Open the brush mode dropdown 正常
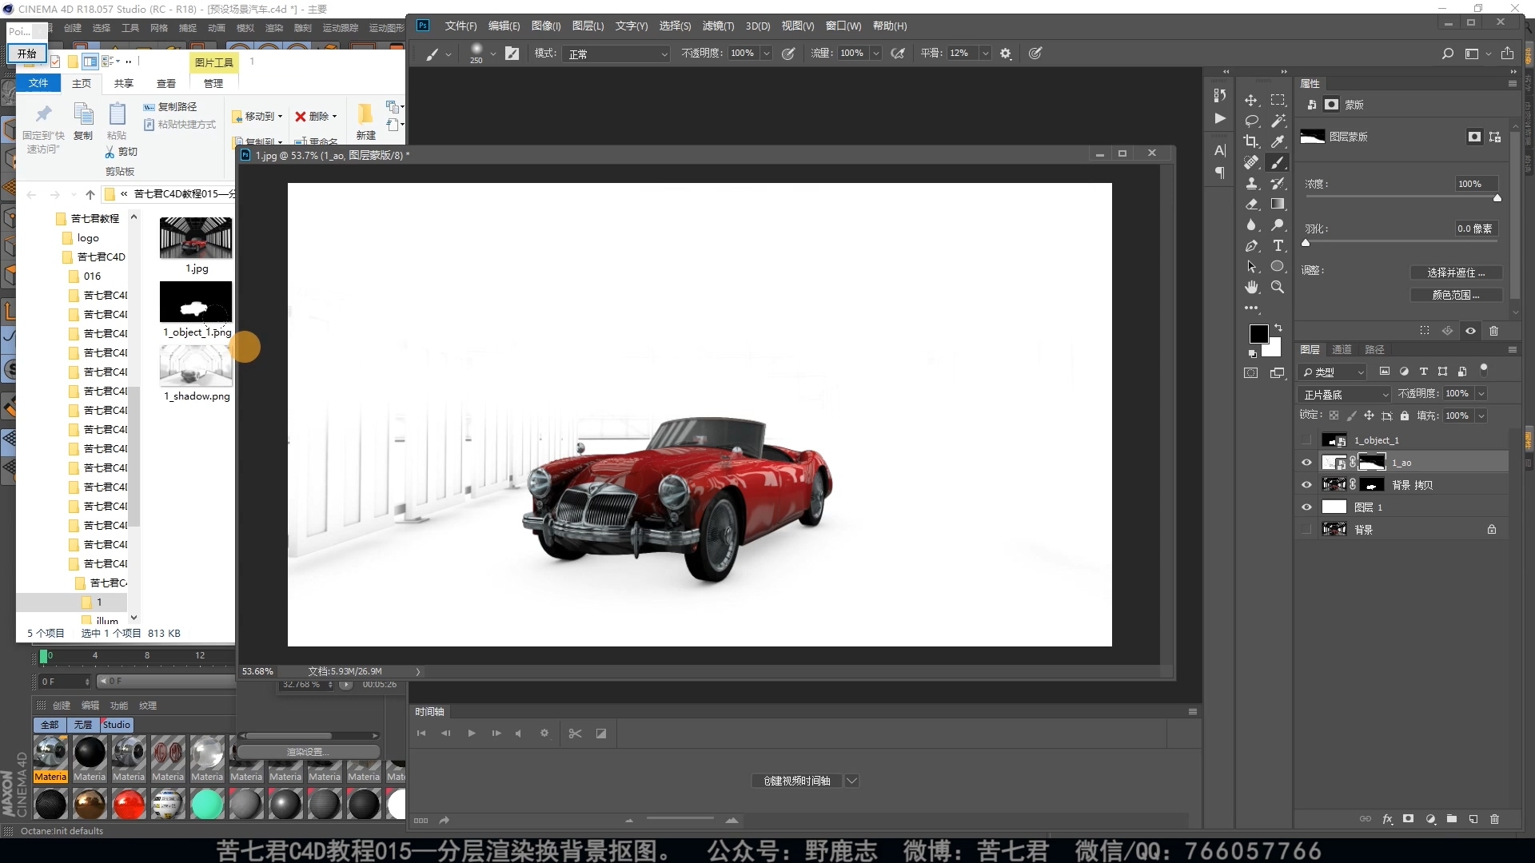Viewport: 1535px width, 863px height. coord(617,54)
